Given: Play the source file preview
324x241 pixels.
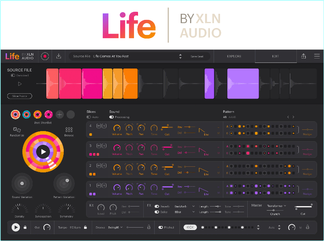Looking at the screenshot, I should [20, 84].
